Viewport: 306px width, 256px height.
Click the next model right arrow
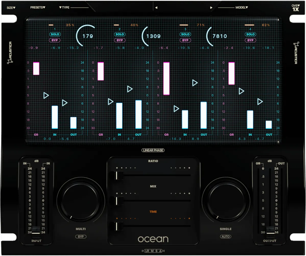coord(211,8)
